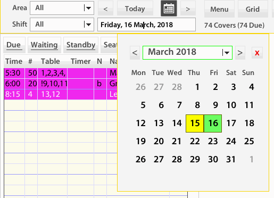This screenshot has width=274, height=198.
Task: Open the calendar picker icon
Action: (x=169, y=9)
